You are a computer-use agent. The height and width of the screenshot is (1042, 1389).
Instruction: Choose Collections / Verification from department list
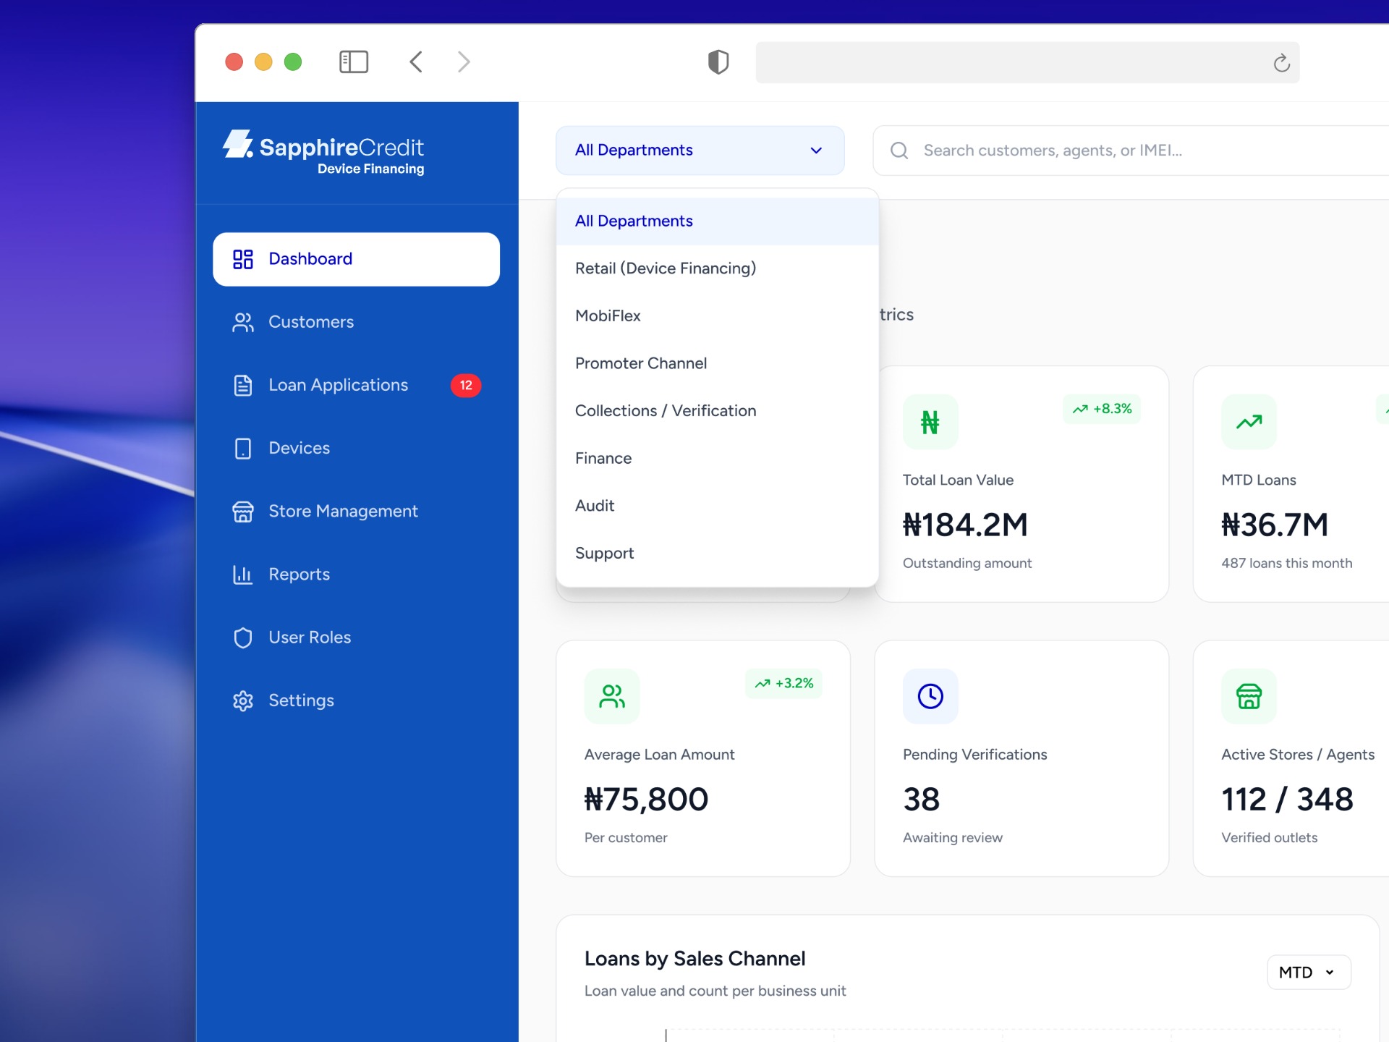point(666,410)
